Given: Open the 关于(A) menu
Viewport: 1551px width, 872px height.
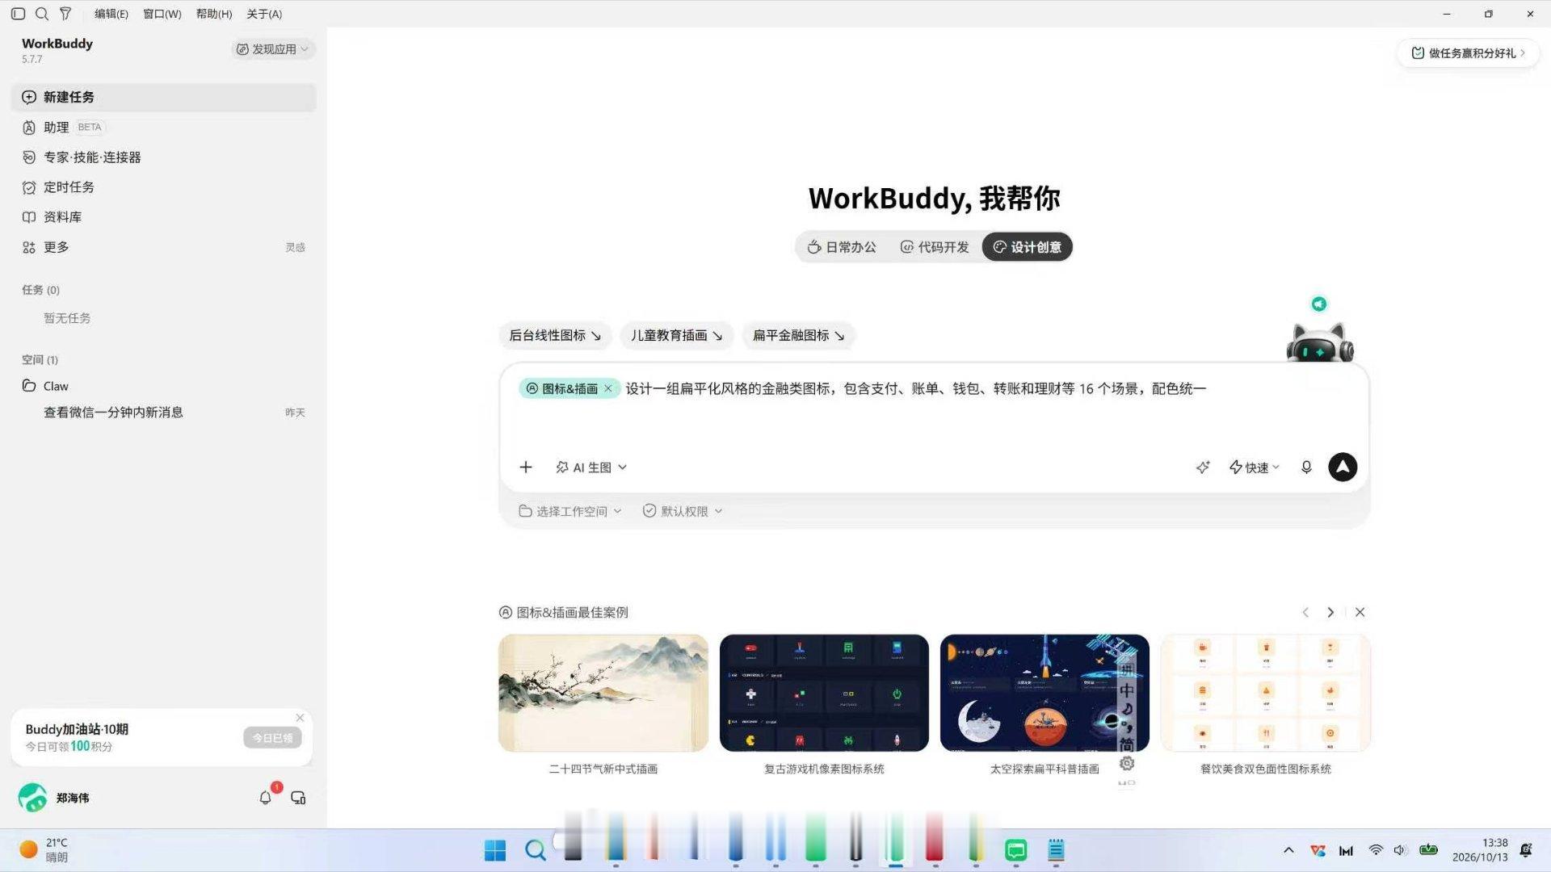Looking at the screenshot, I should tap(264, 14).
